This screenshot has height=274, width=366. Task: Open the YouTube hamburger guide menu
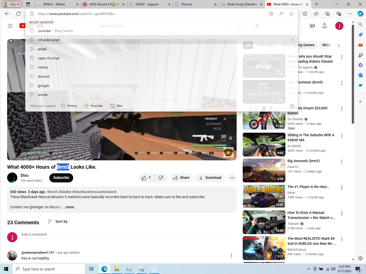click(10, 26)
